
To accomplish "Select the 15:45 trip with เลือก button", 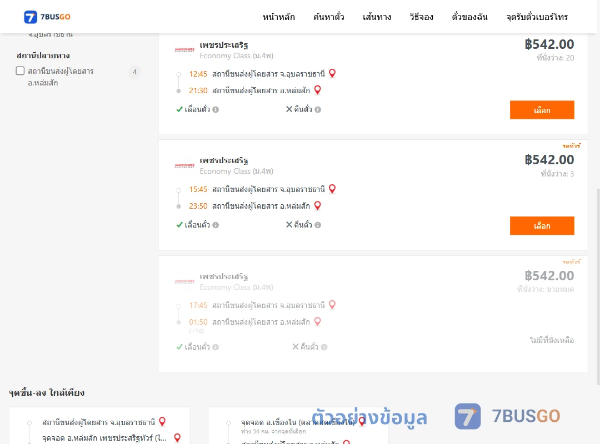I will point(542,226).
